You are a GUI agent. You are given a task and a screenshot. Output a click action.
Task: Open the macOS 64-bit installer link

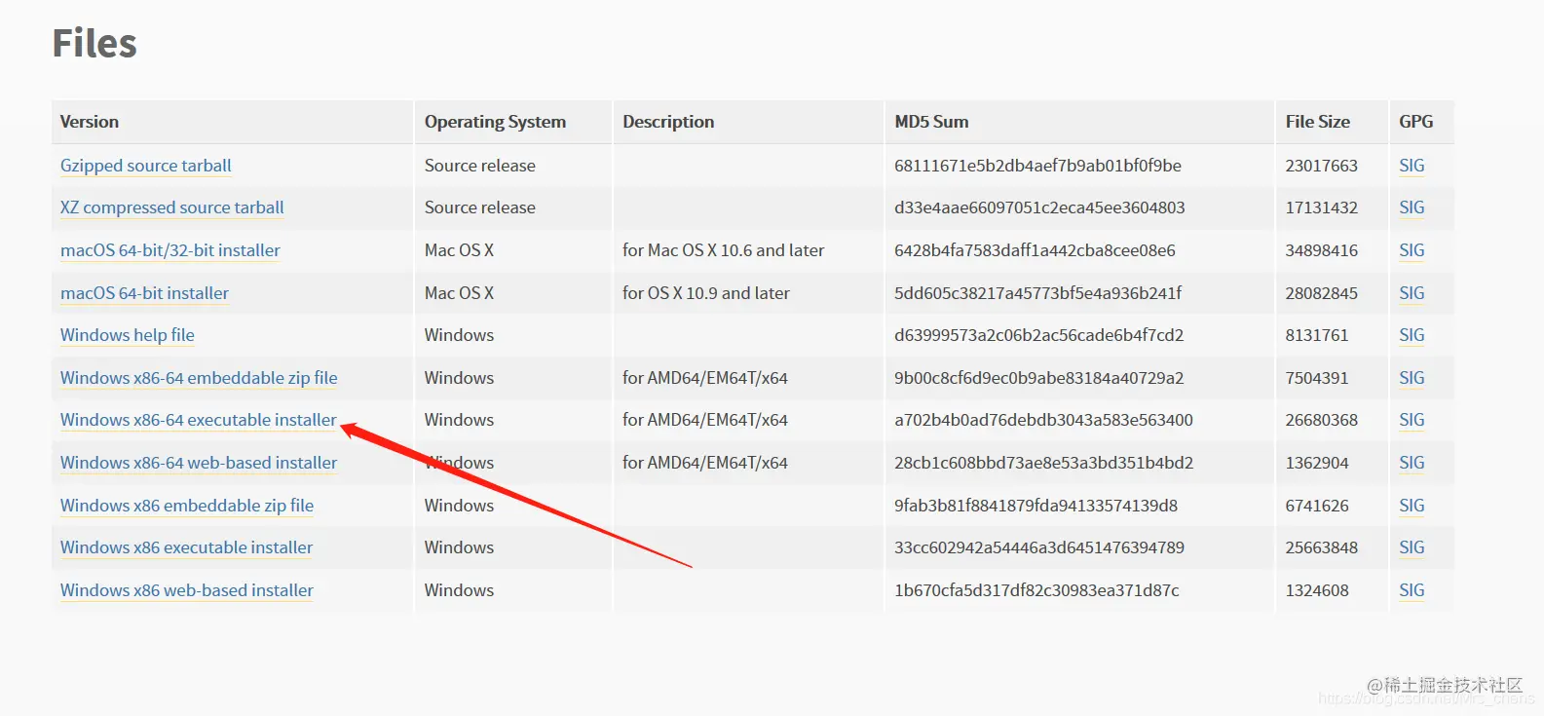145,293
